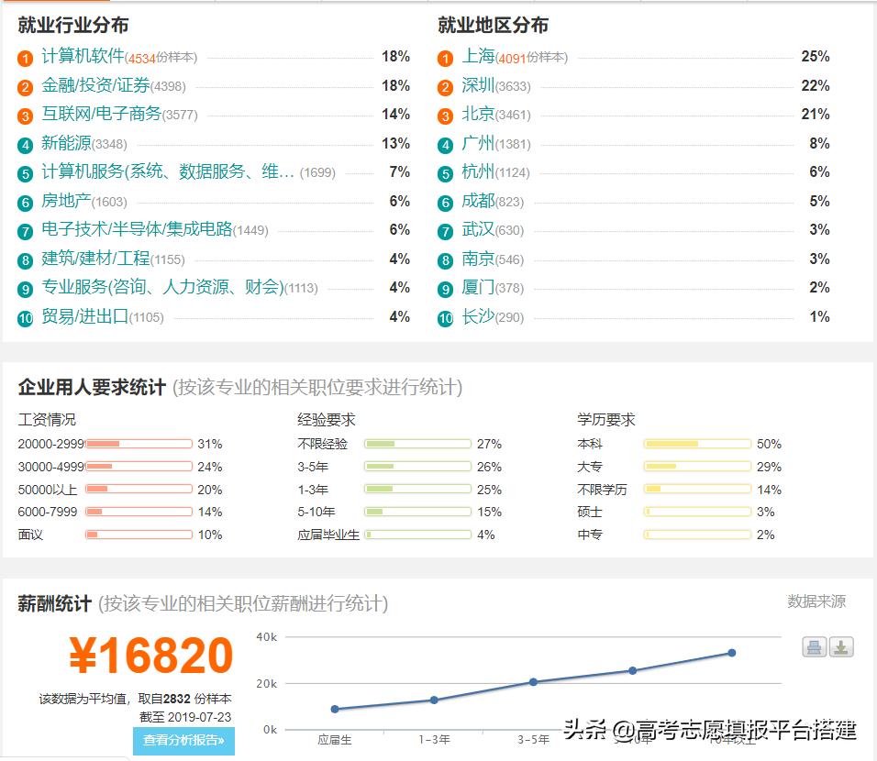Click rank 10 badge beside 长沙
Screen dimensions: 877x761
pos(445,317)
